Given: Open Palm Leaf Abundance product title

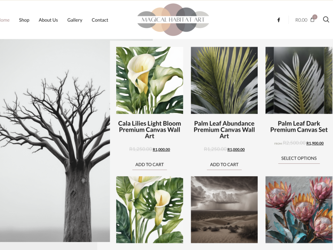Looking at the screenshot, I should click(x=224, y=130).
